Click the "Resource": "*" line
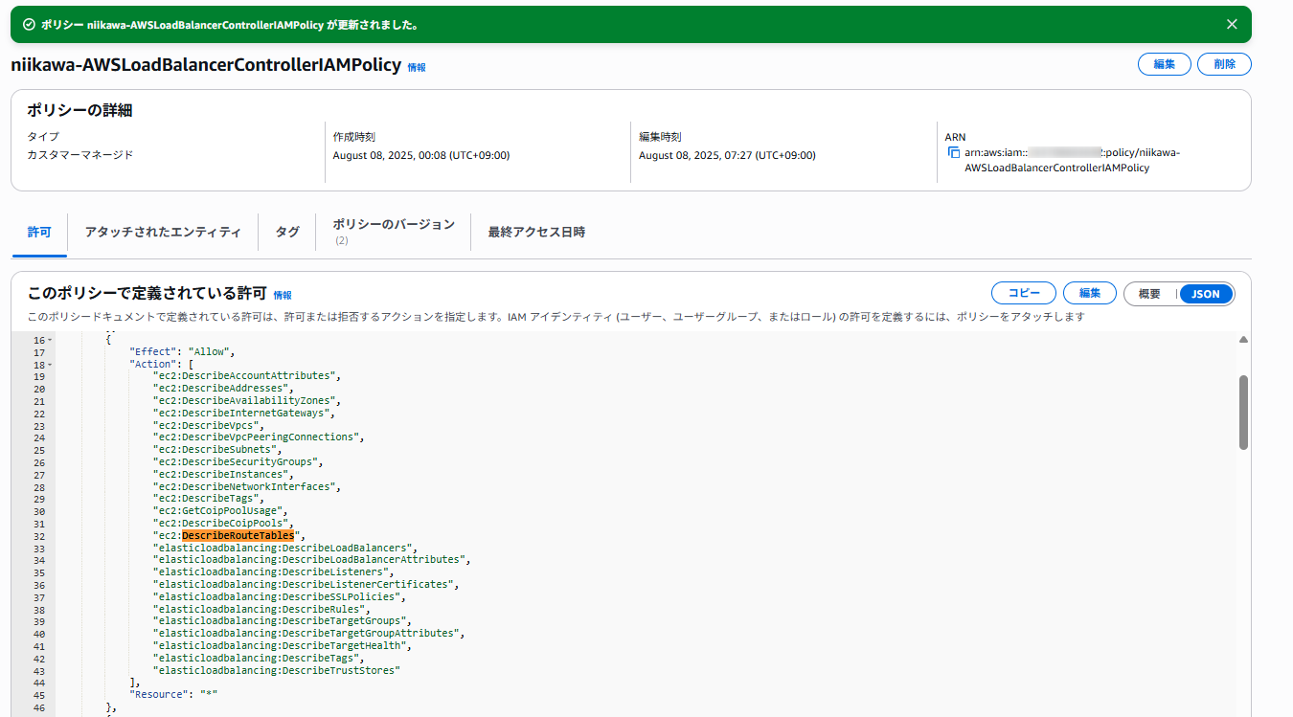This screenshot has height=717, width=1293. pyautogui.click(x=173, y=695)
